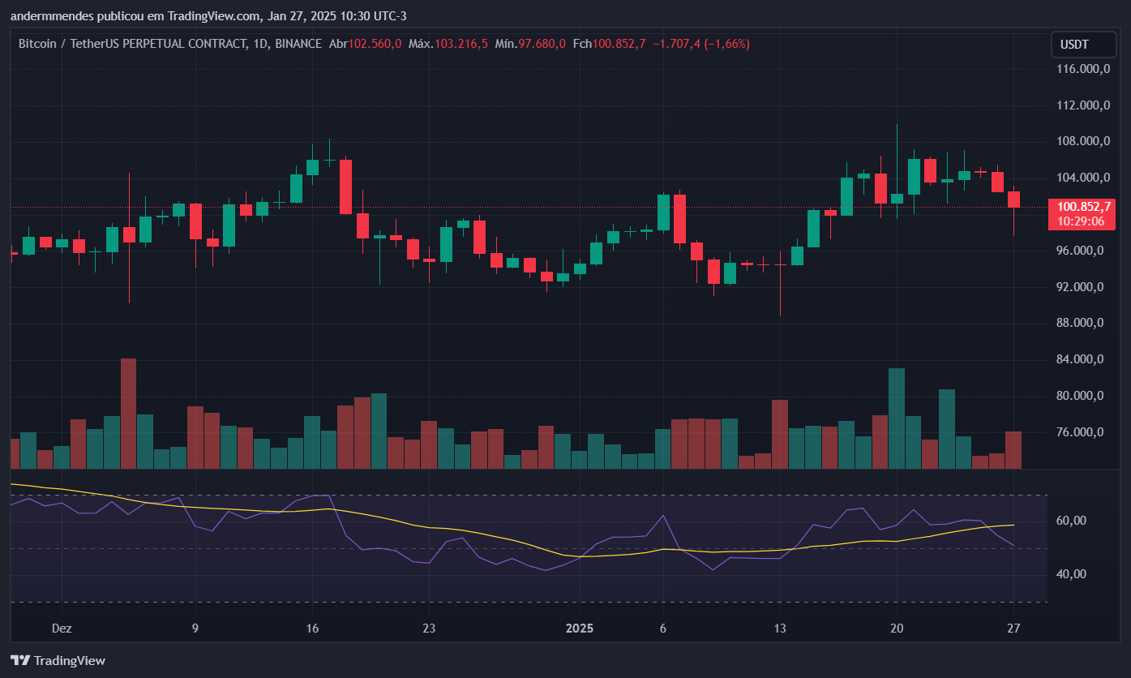The image size is (1131, 678).
Task: Click the tallest green volume bar above date 20
Action: pos(897,418)
